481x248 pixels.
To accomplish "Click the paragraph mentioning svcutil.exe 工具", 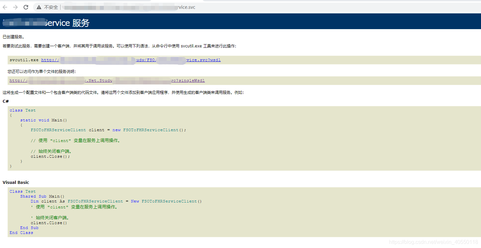I will click(x=119, y=46).
